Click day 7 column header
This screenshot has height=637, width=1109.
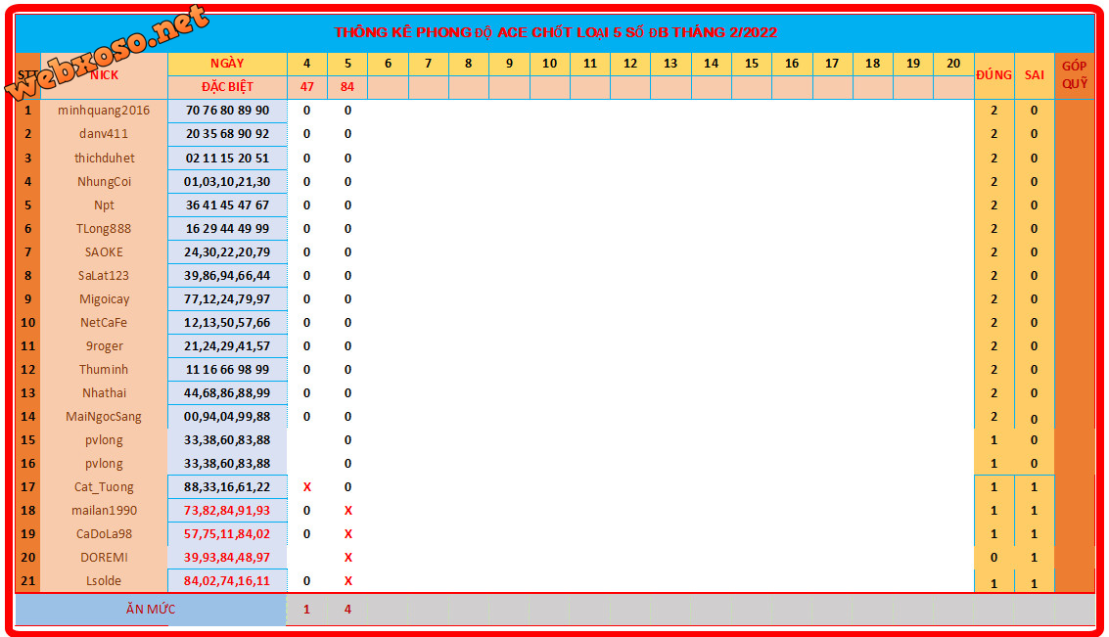click(x=428, y=63)
